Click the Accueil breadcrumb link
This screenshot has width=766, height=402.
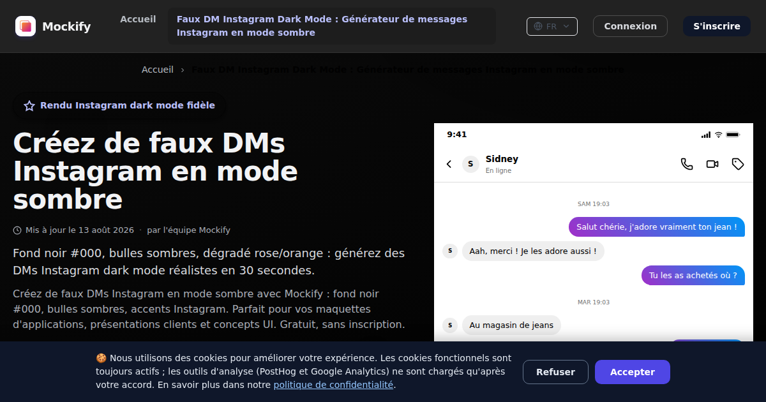(158, 70)
